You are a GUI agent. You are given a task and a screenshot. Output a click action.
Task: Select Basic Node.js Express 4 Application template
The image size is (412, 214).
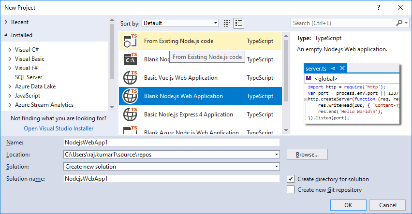[x=200, y=114]
